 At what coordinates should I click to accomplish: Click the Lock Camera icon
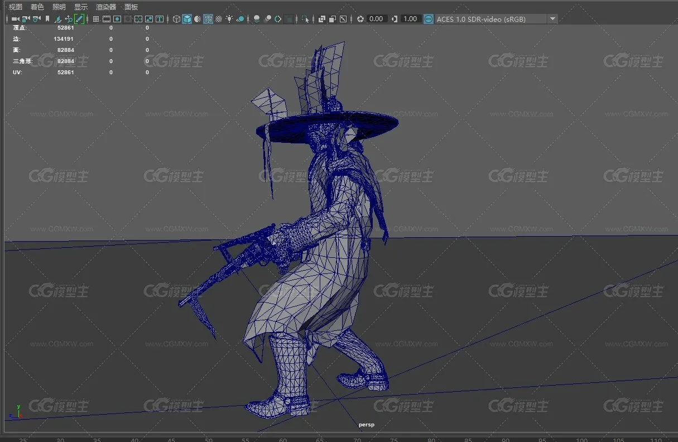(x=26, y=19)
